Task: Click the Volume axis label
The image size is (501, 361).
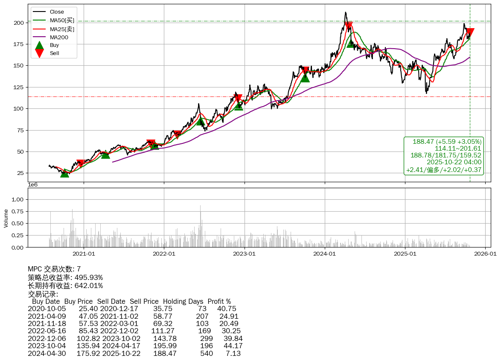Action: click(6, 218)
